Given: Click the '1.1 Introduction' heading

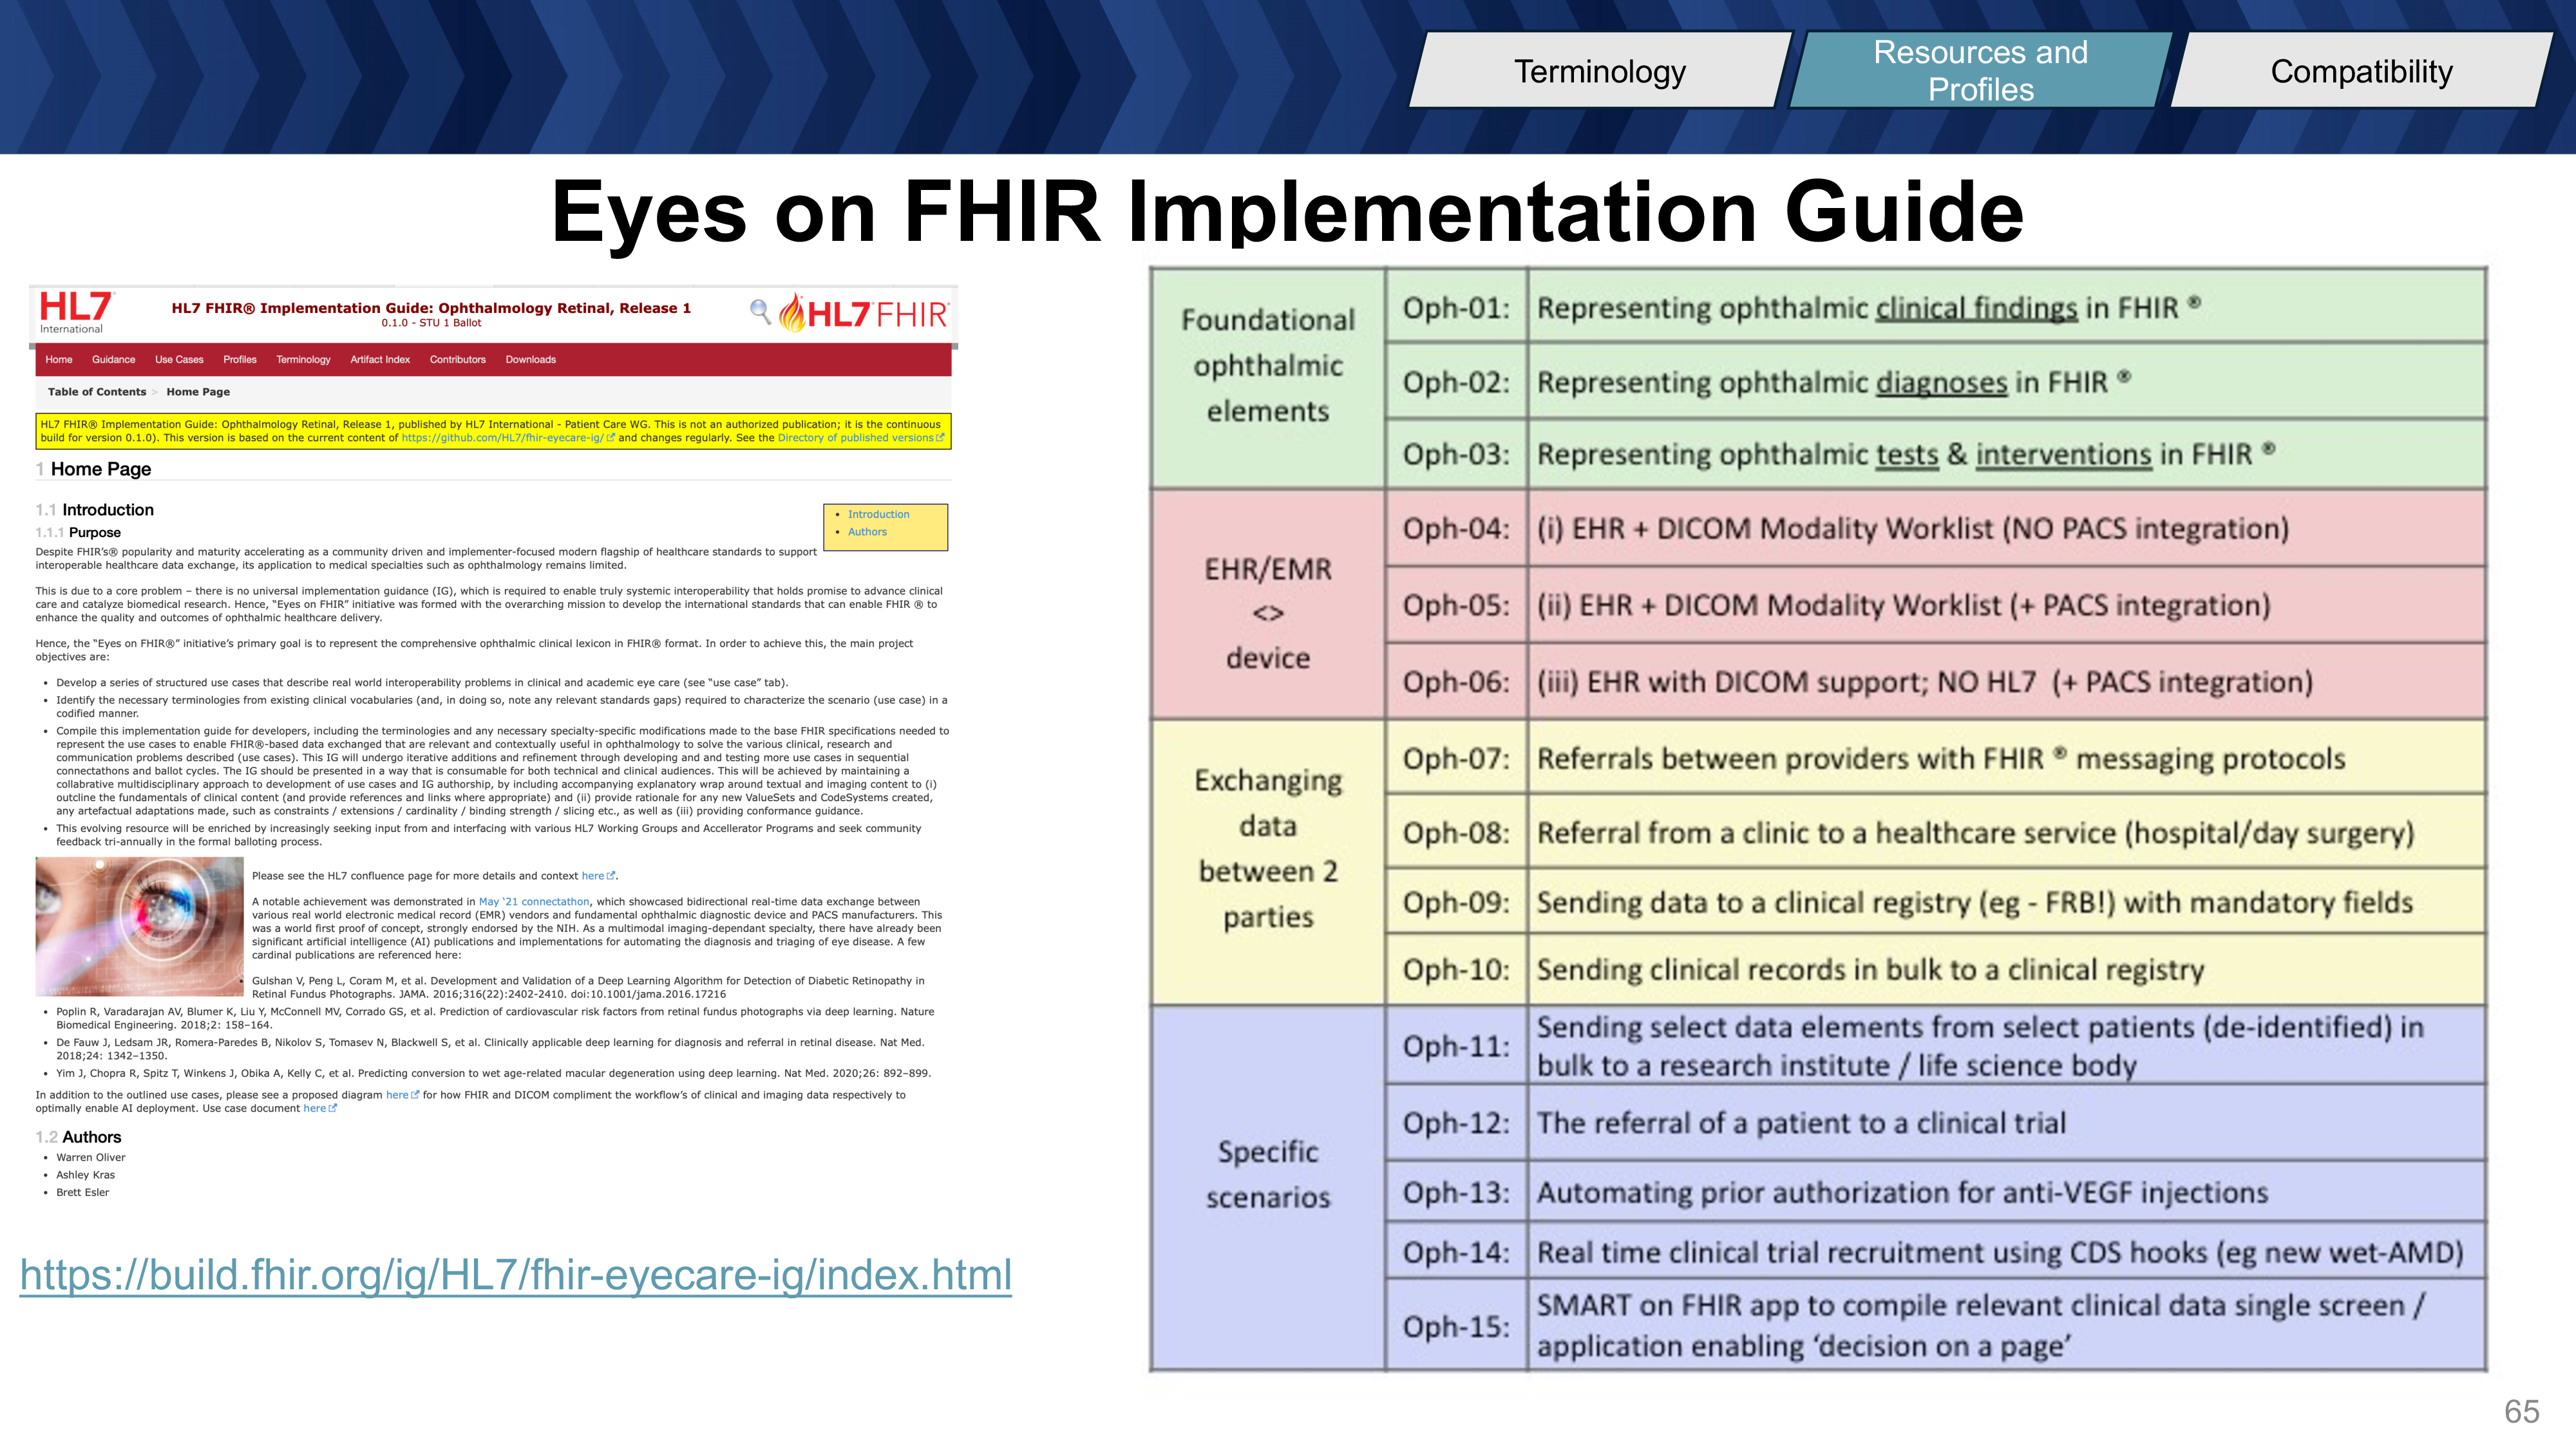Looking at the screenshot, I should point(95,510).
